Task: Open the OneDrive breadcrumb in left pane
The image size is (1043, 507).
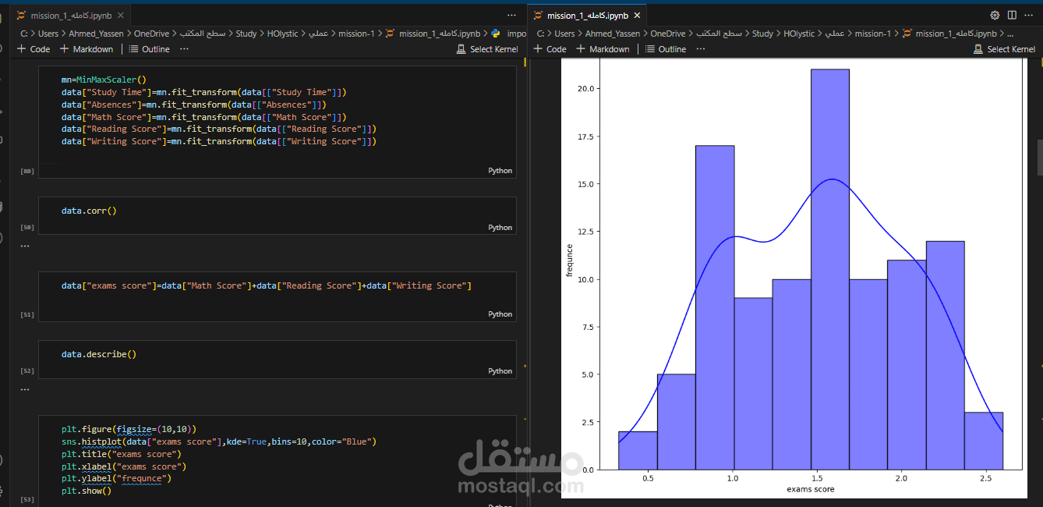Action: click(151, 34)
